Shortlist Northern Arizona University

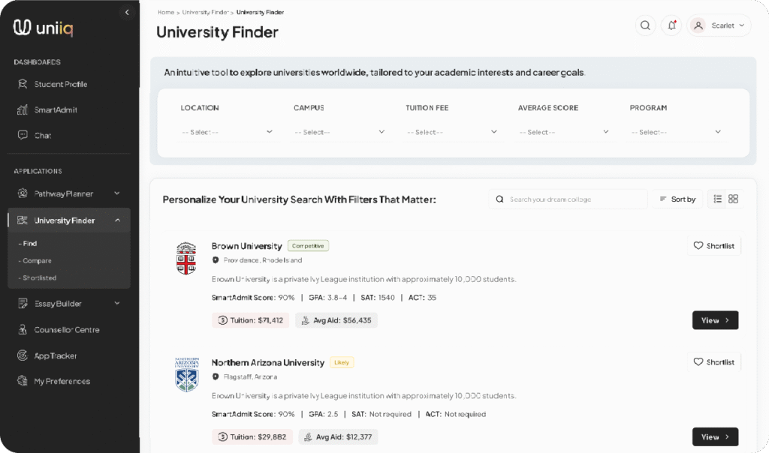click(713, 362)
